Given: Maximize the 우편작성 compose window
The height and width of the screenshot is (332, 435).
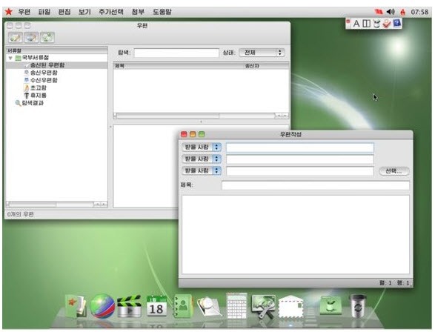Looking at the screenshot, I should click(x=202, y=134).
